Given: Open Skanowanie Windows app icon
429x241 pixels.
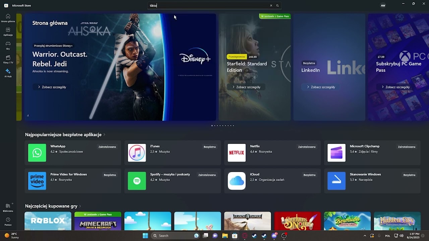Looking at the screenshot, I should click(x=336, y=181).
